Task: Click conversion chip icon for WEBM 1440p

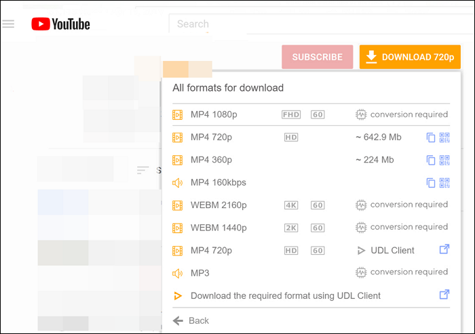Action: 361,228
